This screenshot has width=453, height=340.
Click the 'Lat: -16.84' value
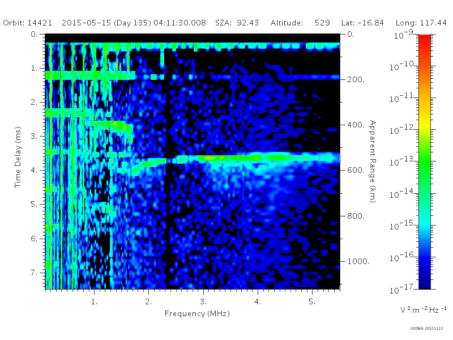coord(362,23)
